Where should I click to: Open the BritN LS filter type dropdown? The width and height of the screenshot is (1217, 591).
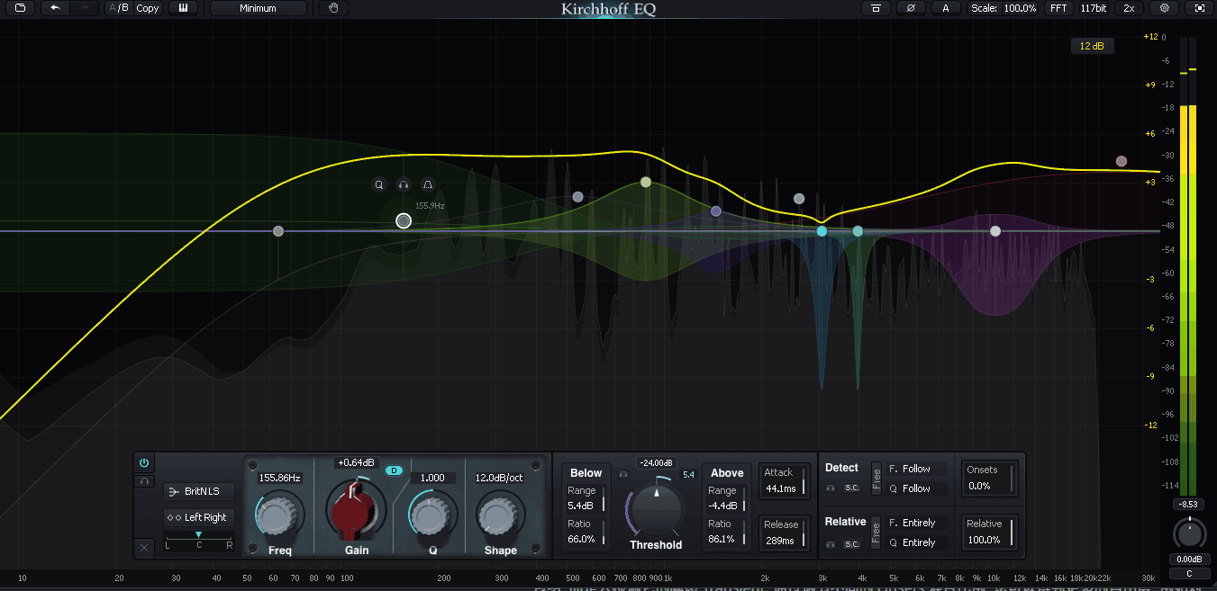(199, 492)
